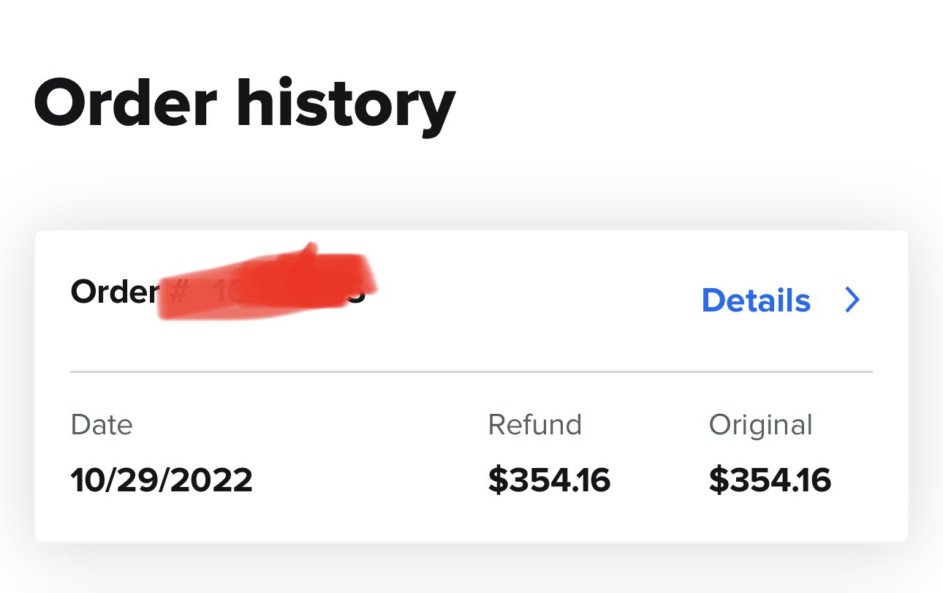Click the gray divider line in the order card
Viewport: 943px width, 593px height.
pos(471,371)
